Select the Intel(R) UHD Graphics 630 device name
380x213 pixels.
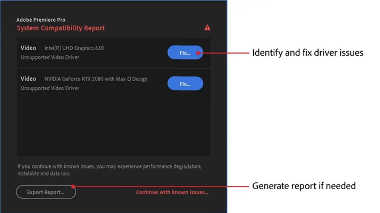74,48
